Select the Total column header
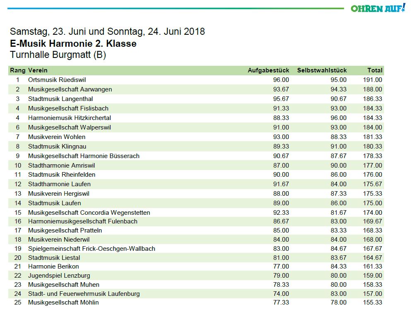Image resolution: width=411 pixels, height=312 pixels. 375,70
